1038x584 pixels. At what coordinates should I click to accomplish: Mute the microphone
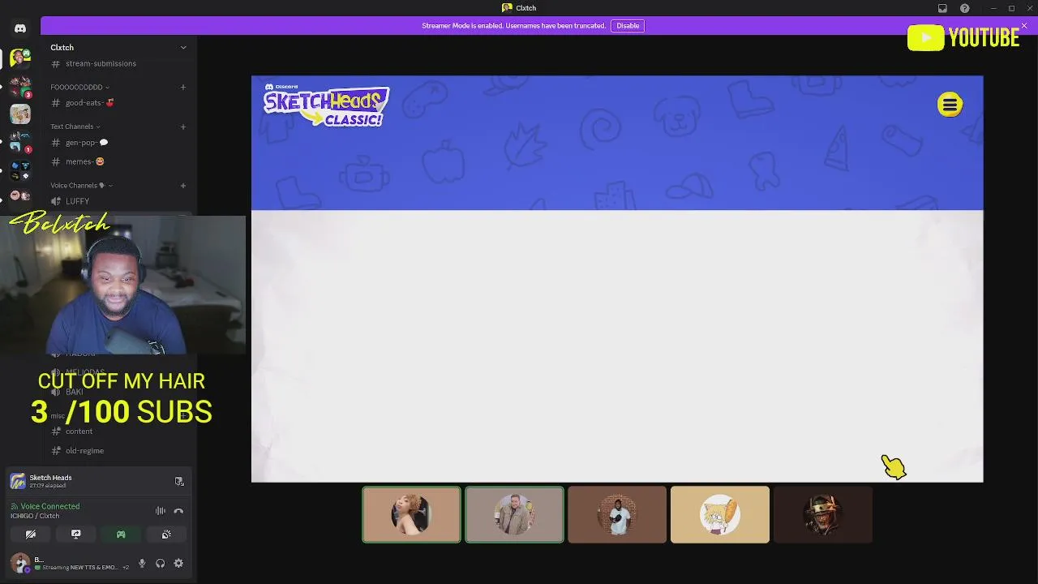pos(142,564)
